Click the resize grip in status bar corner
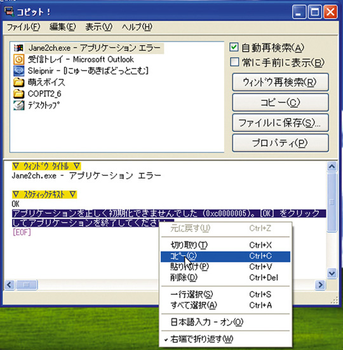This screenshot has width=343, height=350. point(334,300)
